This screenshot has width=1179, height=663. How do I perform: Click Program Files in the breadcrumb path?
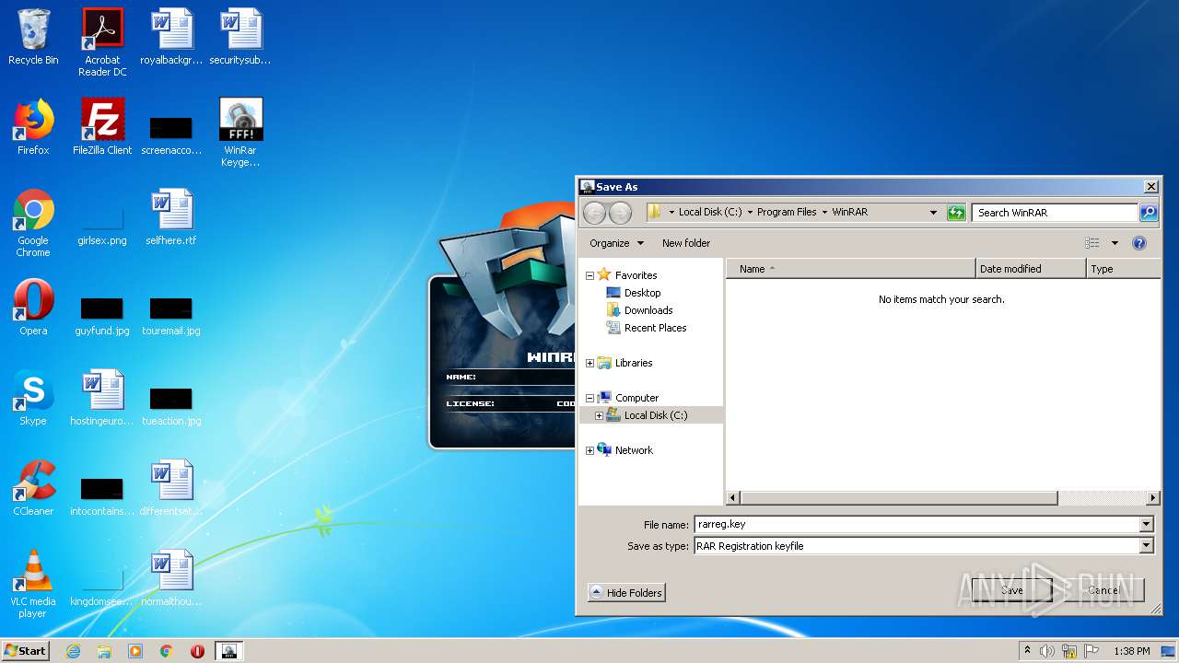tap(787, 212)
